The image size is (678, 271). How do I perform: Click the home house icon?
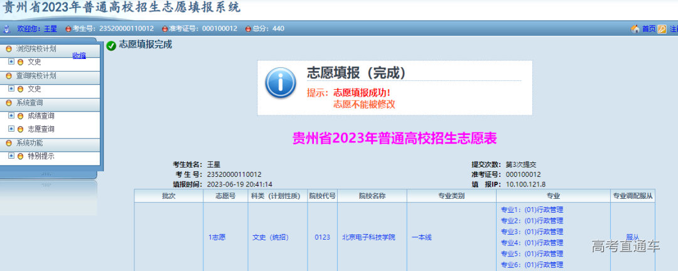point(635,29)
